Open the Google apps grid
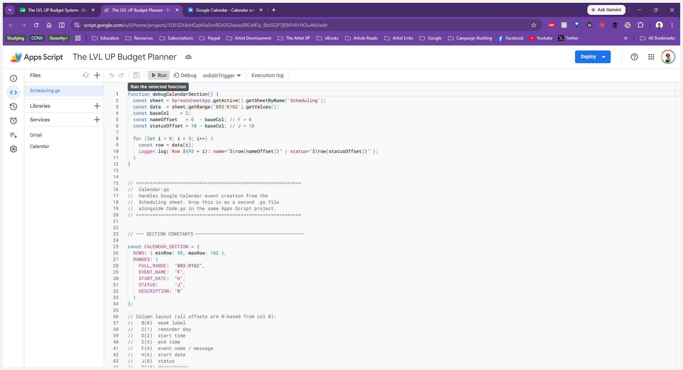Screen dimensions: 683x370 (x=651, y=57)
